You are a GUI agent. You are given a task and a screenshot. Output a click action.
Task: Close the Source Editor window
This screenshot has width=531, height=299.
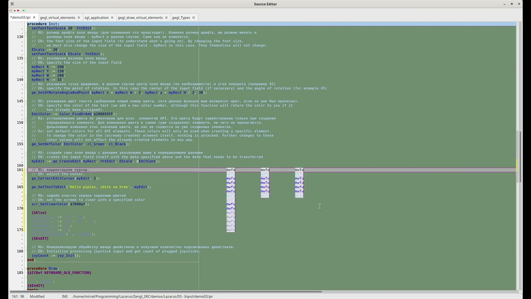[519, 4]
